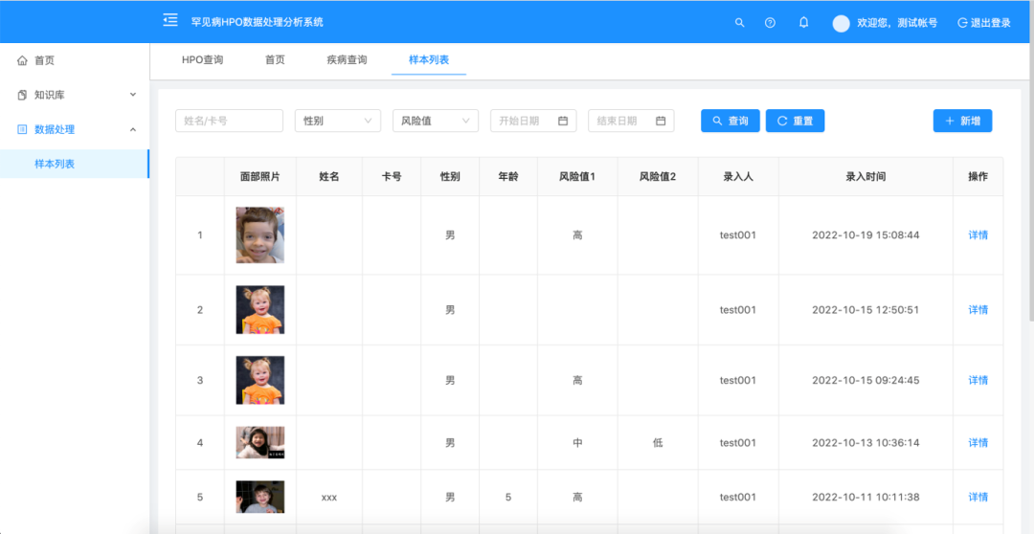The width and height of the screenshot is (1034, 534).
Task: Switch to the HPO查询 tab
Action: (x=202, y=60)
